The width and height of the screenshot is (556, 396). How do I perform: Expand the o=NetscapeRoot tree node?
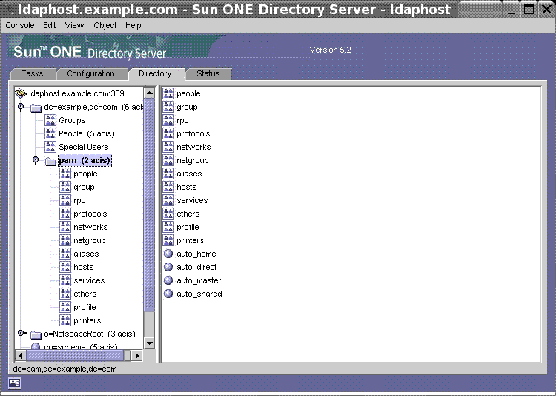point(21,333)
